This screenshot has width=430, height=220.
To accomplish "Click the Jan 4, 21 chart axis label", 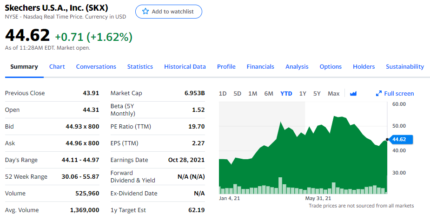I will tap(229, 198).
